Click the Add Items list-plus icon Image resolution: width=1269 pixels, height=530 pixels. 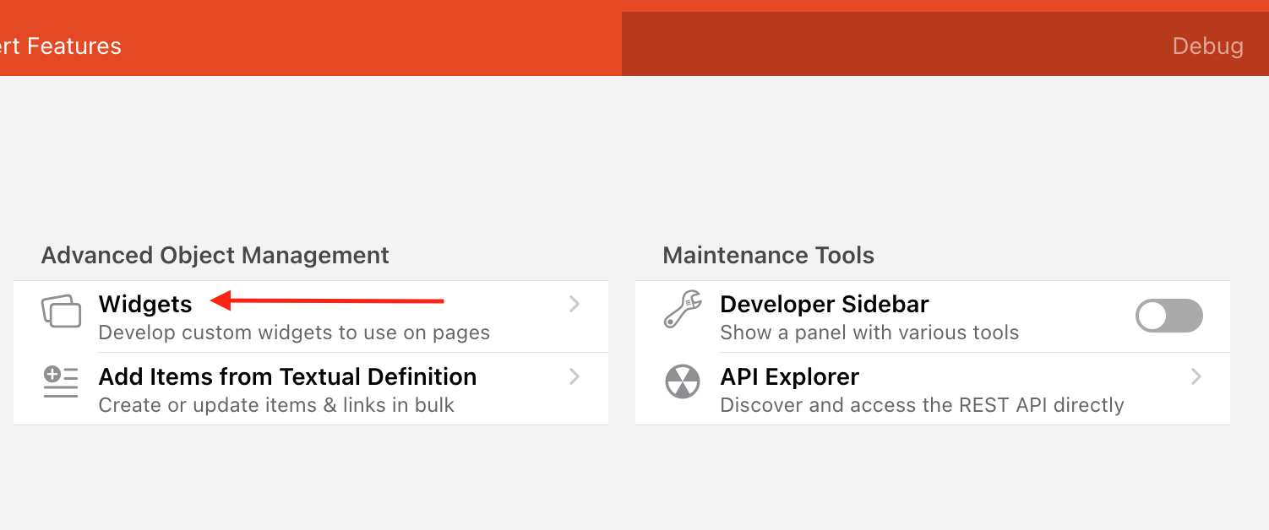click(61, 382)
